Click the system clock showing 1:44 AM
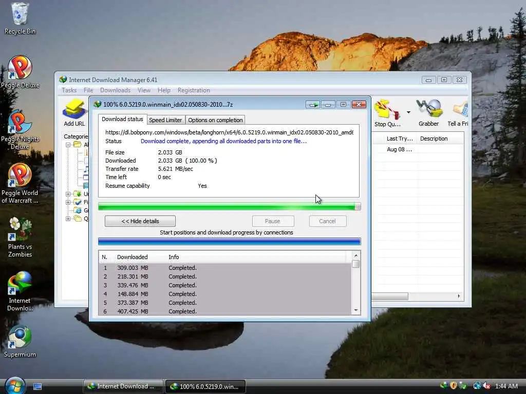The image size is (526, 394). 506,386
